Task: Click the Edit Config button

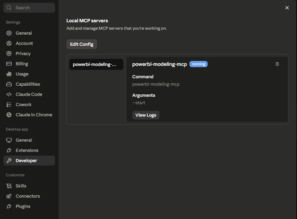Action: click(x=82, y=44)
